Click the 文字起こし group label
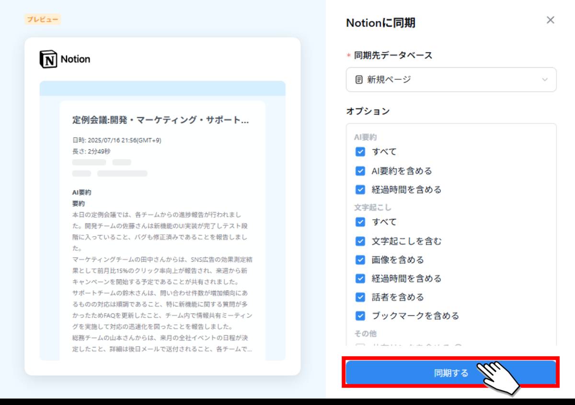 pyautogui.click(x=373, y=208)
